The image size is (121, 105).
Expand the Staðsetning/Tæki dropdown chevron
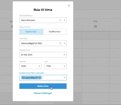point(64,78)
